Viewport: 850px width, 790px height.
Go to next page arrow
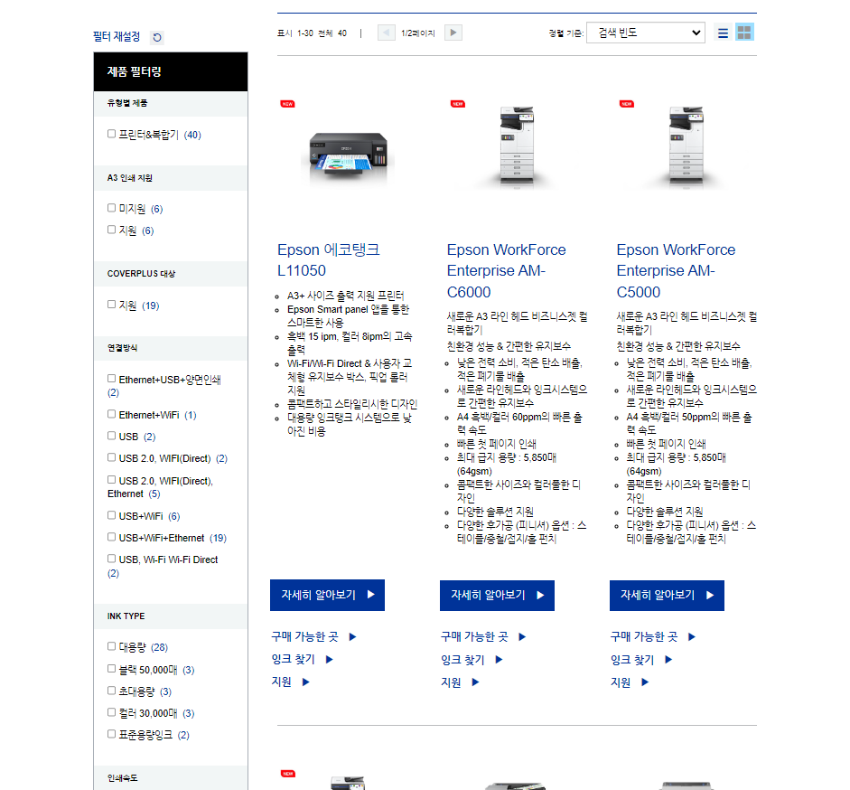tap(453, 33)
